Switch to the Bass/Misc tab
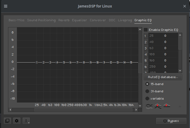Image resolution: width=190 pixels, height=128 pixels. tap(17, 20)
